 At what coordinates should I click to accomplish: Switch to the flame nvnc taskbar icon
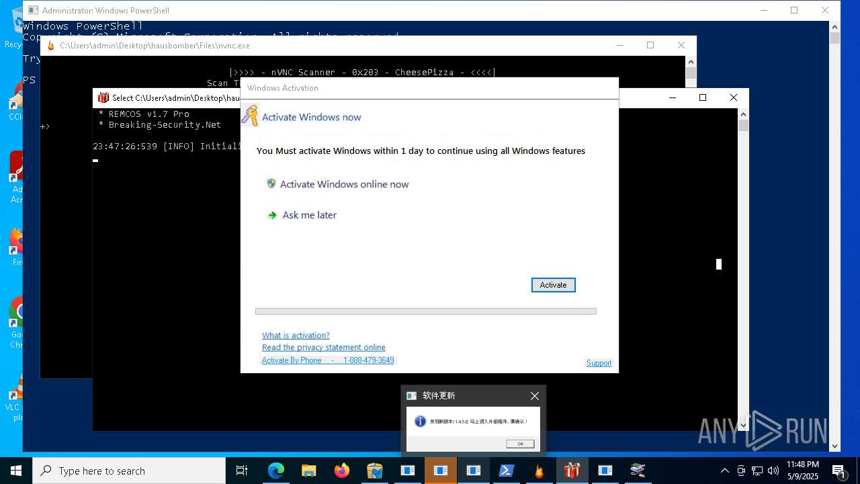coord(539,471)
